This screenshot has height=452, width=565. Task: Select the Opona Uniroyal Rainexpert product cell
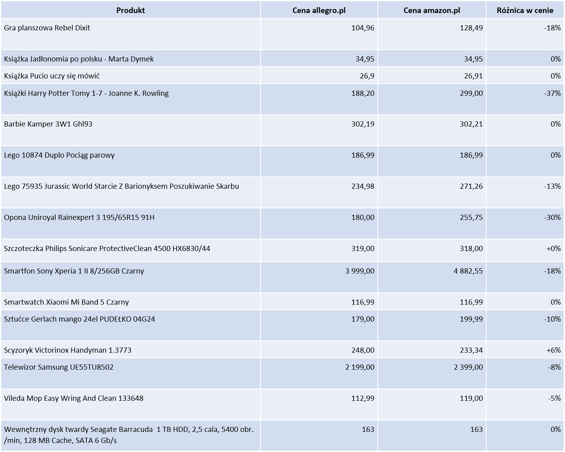(79, 218)
